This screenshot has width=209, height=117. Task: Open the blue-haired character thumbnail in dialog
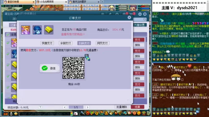pos(37,30)
